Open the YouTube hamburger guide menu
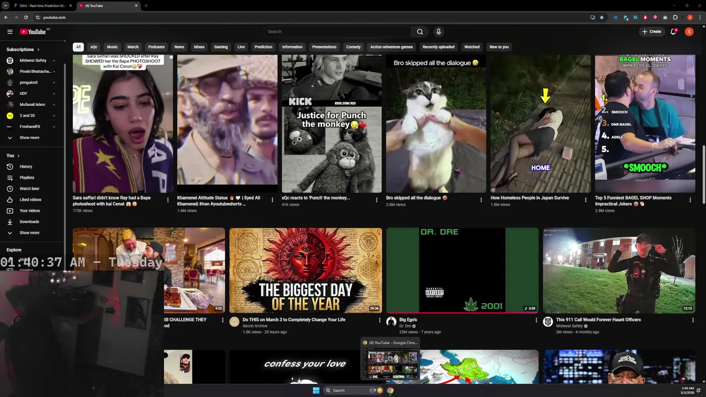 [10, 31]
